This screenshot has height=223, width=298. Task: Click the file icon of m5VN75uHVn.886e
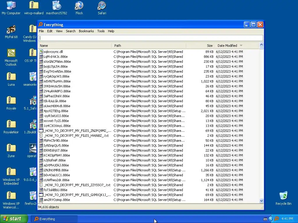41,81
